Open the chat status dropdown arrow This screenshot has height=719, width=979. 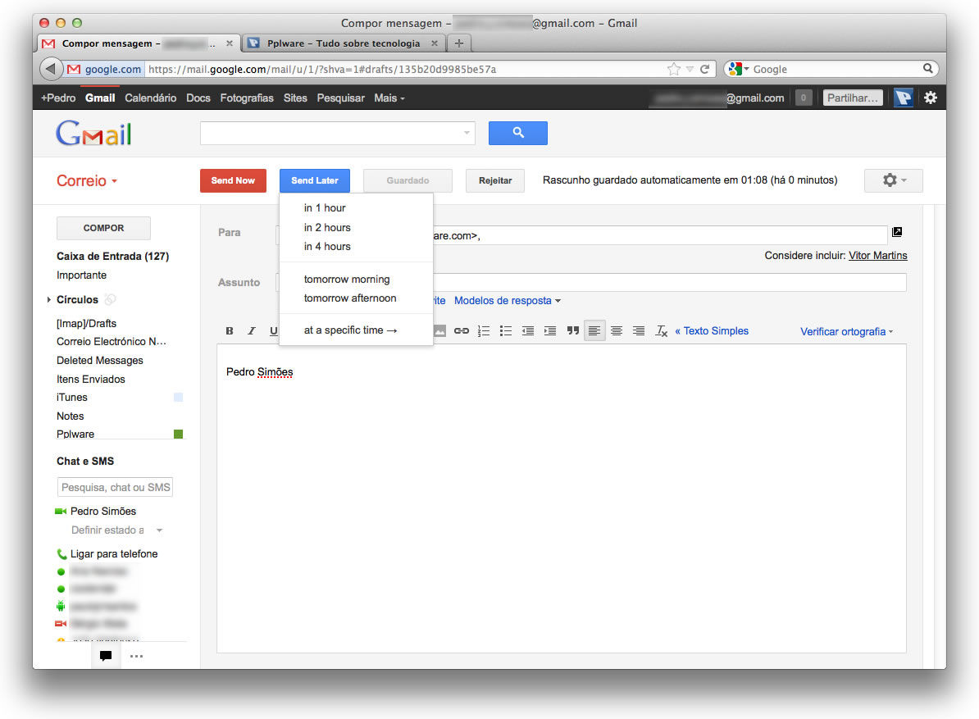pyautogui.click(x=159, y=530)
